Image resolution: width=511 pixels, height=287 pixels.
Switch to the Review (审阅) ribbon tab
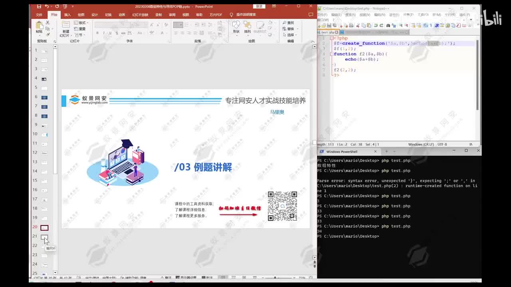[x=172, y=15]
